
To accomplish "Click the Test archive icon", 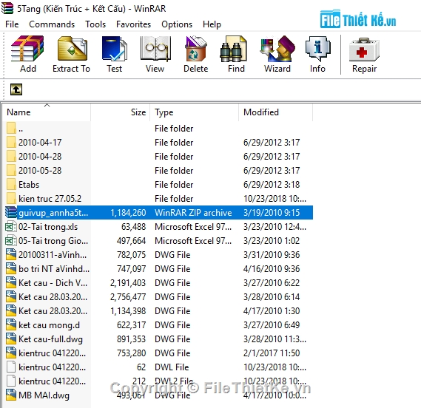I will tap(115, 49).
